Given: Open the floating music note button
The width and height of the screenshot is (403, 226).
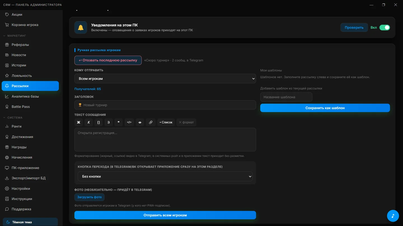Looking at the screenshot, I should (393, 216).
